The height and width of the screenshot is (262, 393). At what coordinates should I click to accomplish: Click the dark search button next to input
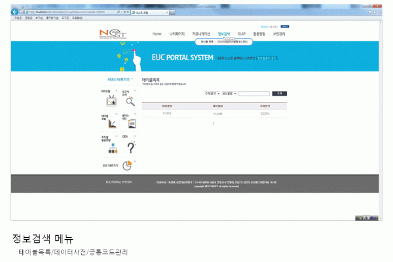pyautogui.click(x=280, y=94)
